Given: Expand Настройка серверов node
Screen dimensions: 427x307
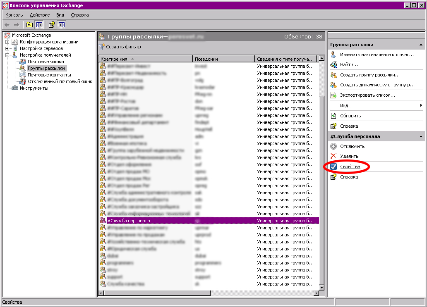Looking at the screenshot, I should click(7, 48).
